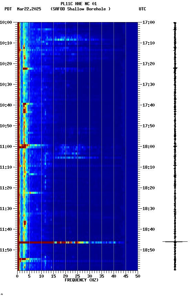Click the "PDT" timezone label
Screen dimensions: 190x298
(8, 9)
